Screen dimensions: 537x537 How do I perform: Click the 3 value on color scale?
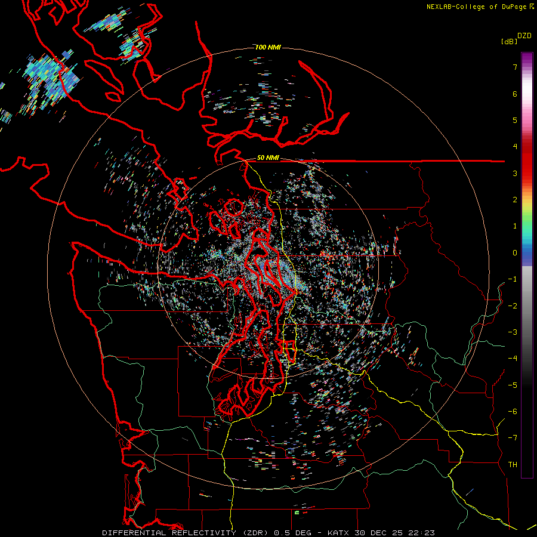coord(515,173)
